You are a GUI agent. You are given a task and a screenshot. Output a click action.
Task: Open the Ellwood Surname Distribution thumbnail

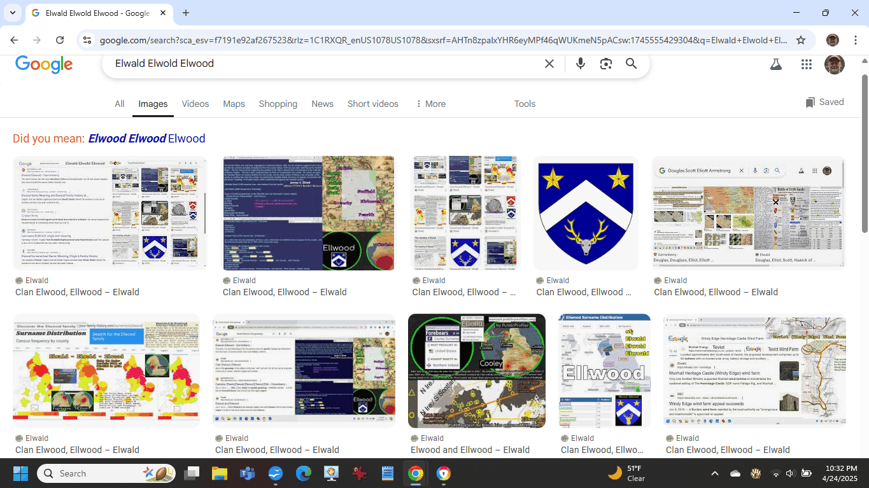coord(604,371)
